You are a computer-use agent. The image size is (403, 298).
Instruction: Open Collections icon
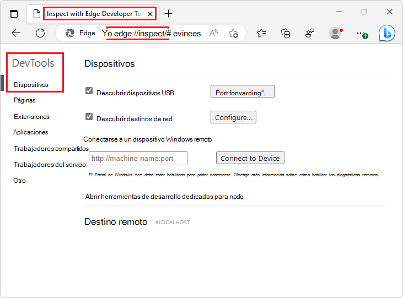tap(286, 33)
